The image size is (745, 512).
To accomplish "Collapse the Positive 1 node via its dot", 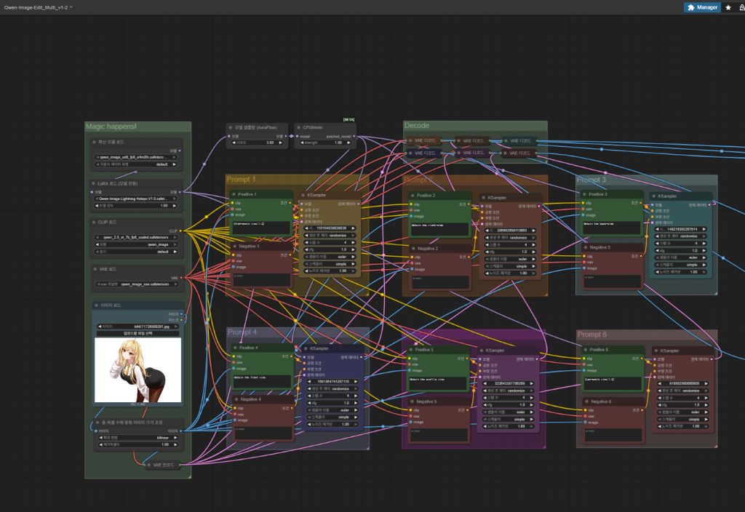I will (234, 194).
